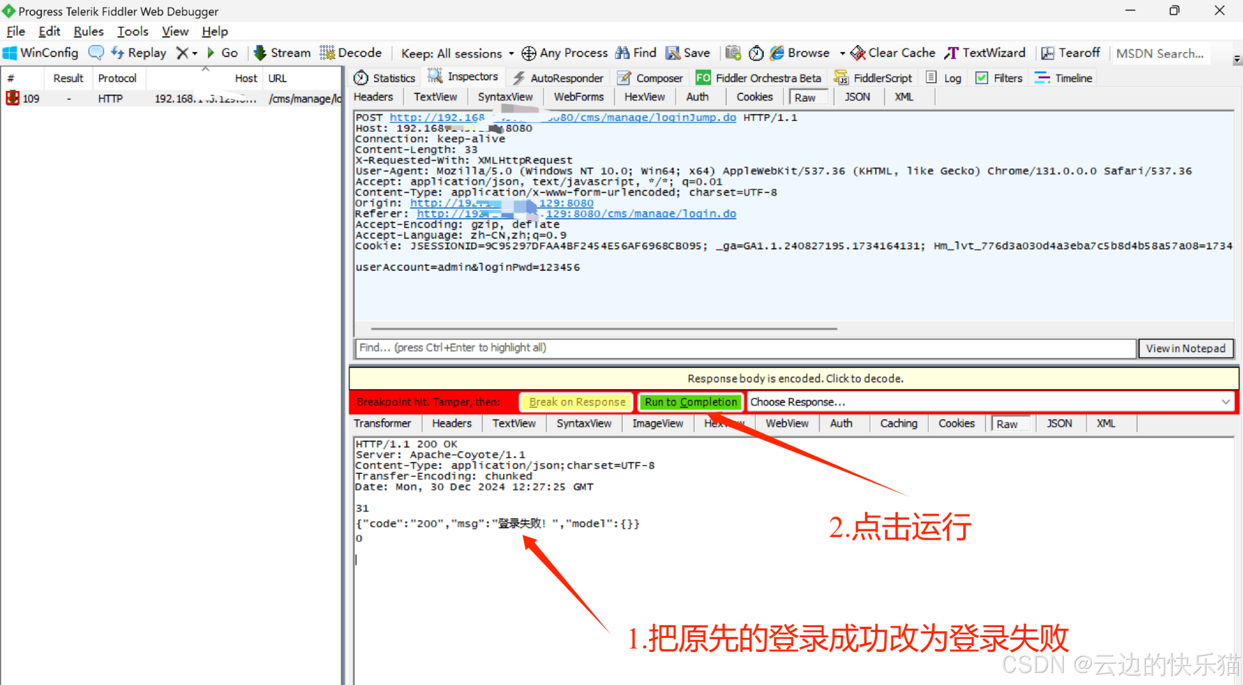
Task: Click the request pane horizontal scrollbar
Action: [603, 329]
